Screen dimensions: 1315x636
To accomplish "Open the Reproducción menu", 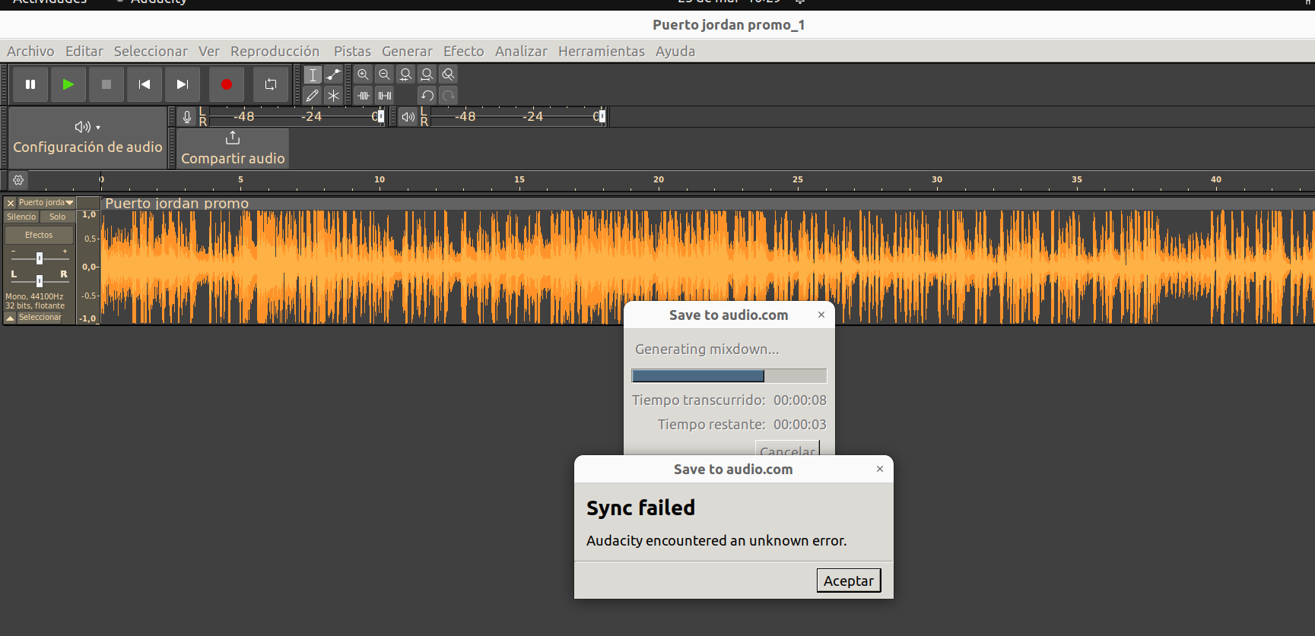I will tap(275, 51).
